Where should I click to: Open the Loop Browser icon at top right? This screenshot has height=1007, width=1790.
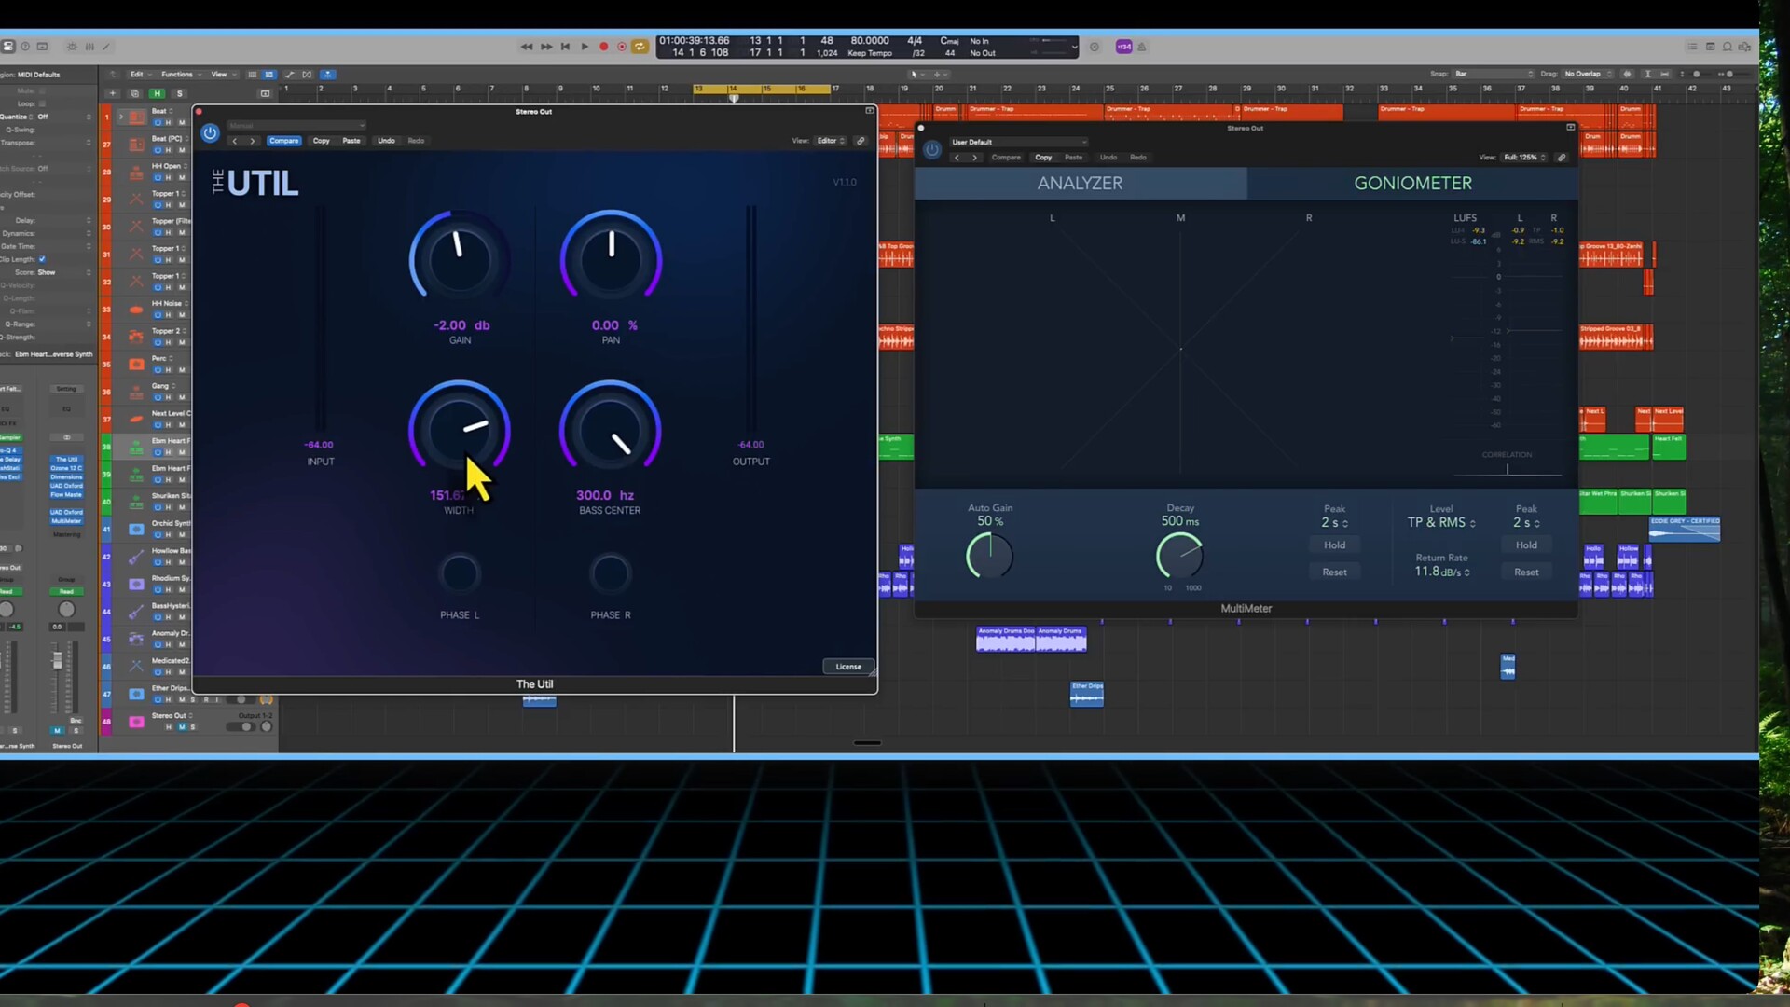coord(1727,47)
